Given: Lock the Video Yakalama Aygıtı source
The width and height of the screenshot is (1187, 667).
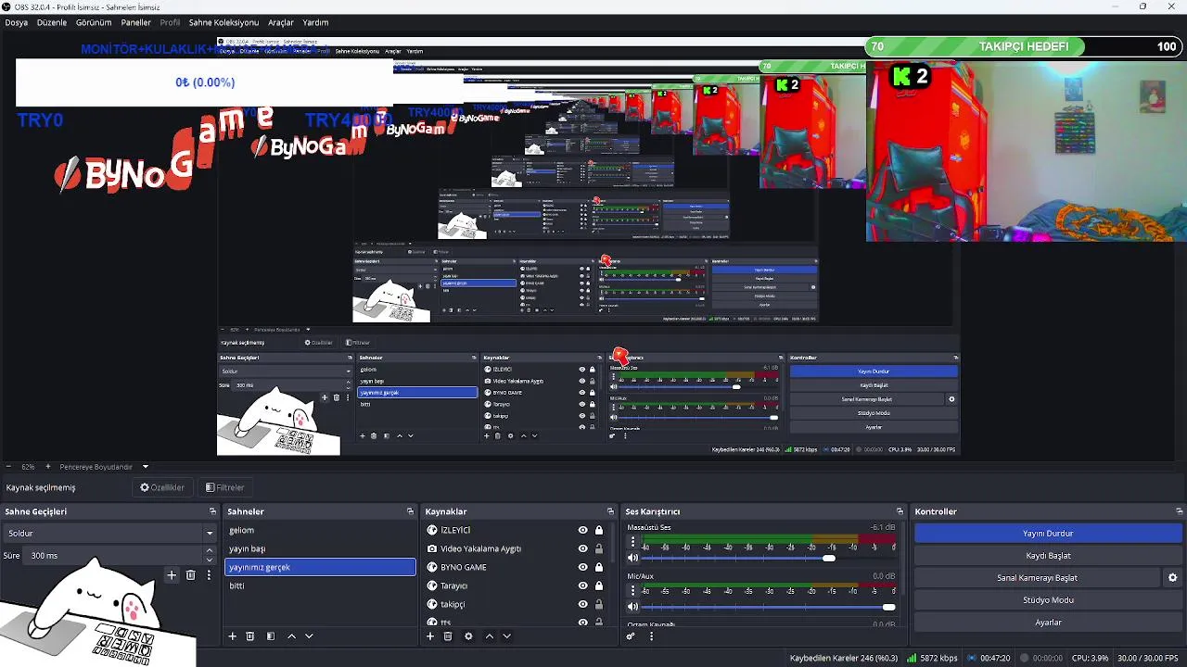Looking at the screenshot, I should [599, 548].
